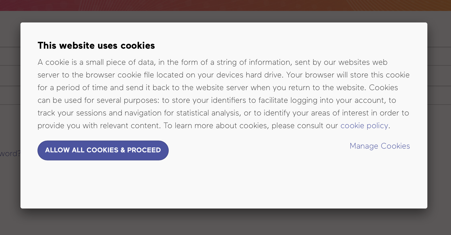Click the text line starting 'can be used for'

pos(217,100)
